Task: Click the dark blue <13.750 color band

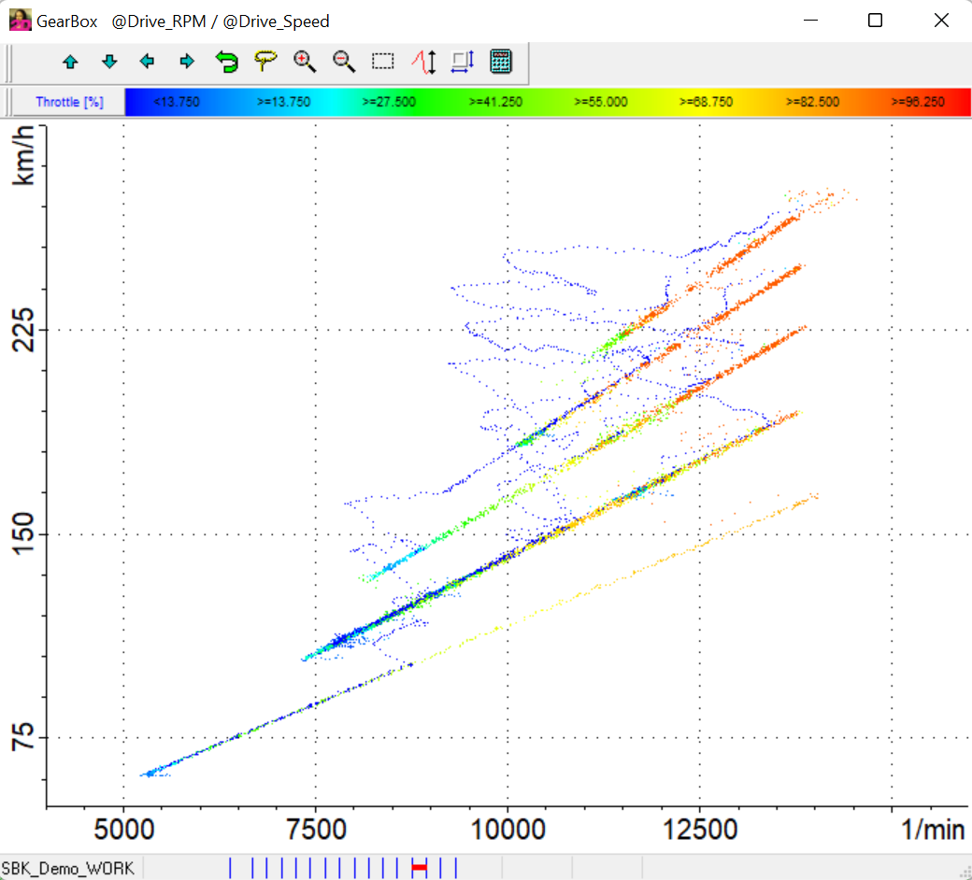Action: [177, 102]
